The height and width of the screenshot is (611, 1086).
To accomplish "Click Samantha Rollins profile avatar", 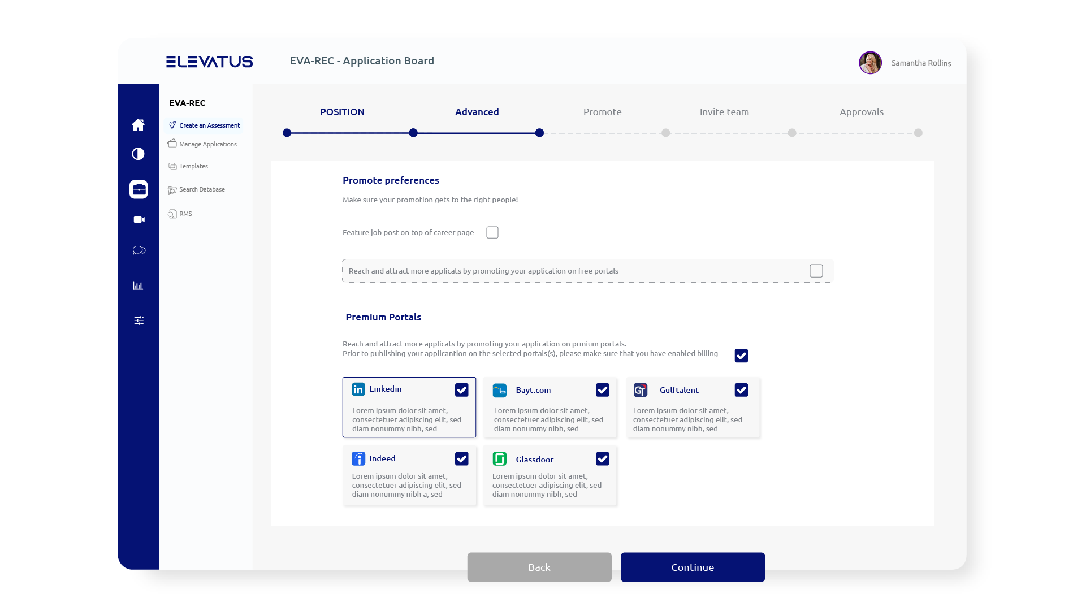I will click(870, 63).
